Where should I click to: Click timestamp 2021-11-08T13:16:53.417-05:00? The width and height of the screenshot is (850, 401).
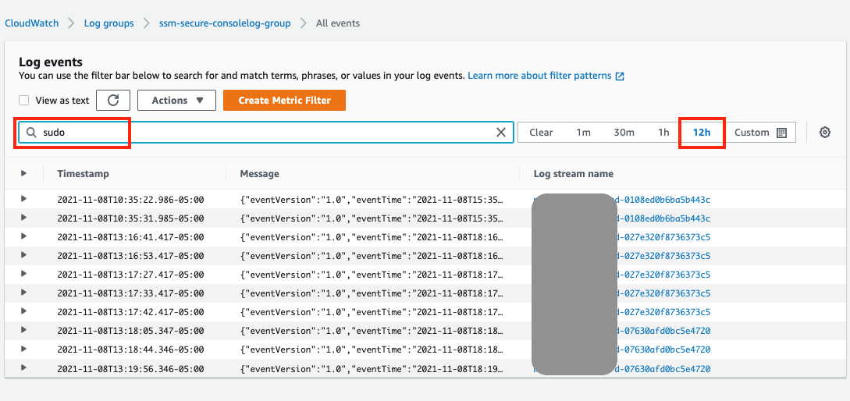coord(130,256)
